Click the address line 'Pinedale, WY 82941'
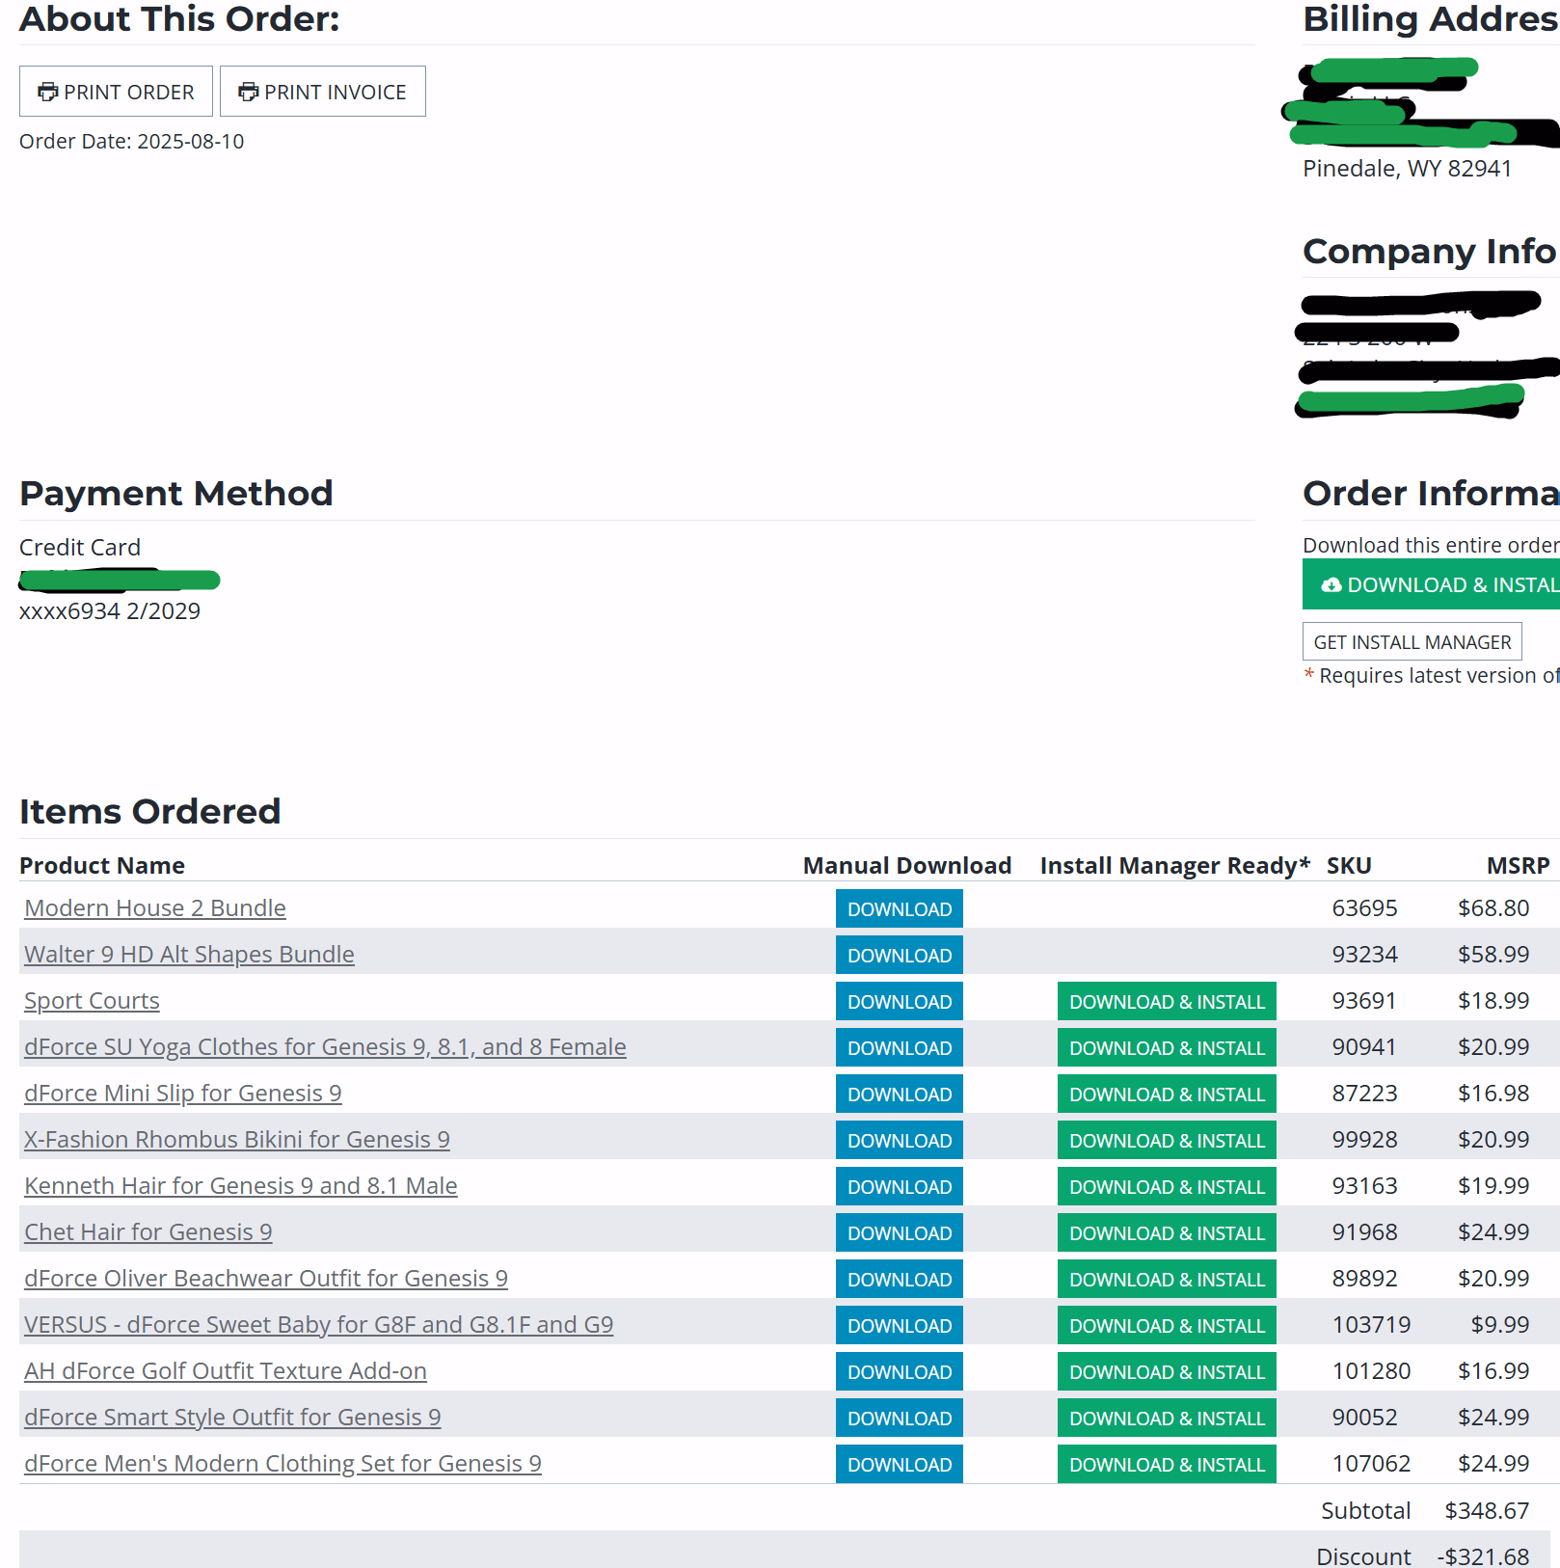Screen dimensions: 1560x1568 pos(1408,169)
